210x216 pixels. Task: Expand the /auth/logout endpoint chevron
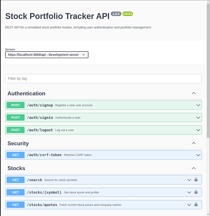tap(198, 130)
